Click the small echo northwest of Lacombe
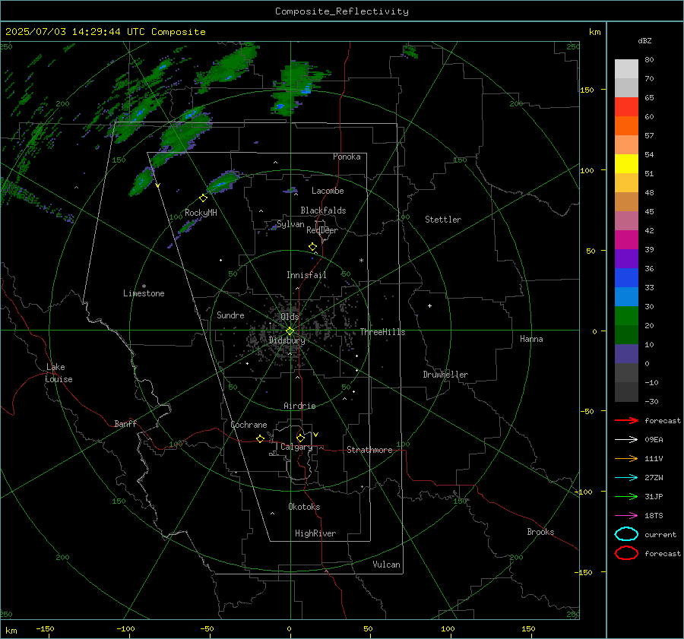684x639 pixels. click(291, 190)
